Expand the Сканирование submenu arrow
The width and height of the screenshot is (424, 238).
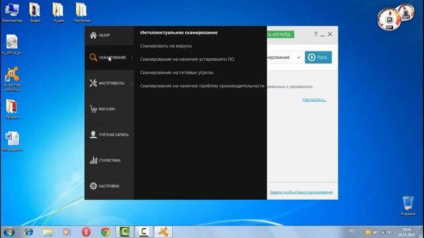point(132,58)
